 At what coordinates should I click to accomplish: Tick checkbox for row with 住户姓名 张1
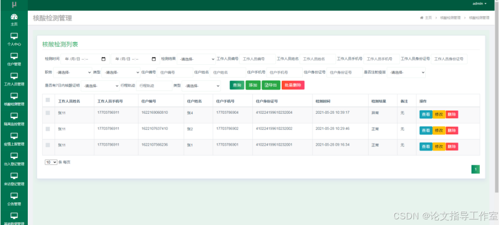tap(48, 145)
